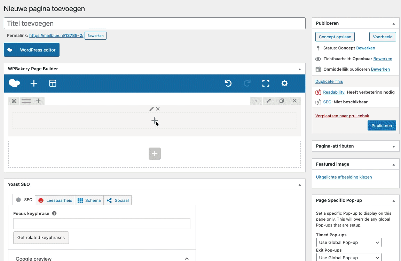Add column with row plus icon
Viewport: 401px width, 261px height.
tap(38, 101)
